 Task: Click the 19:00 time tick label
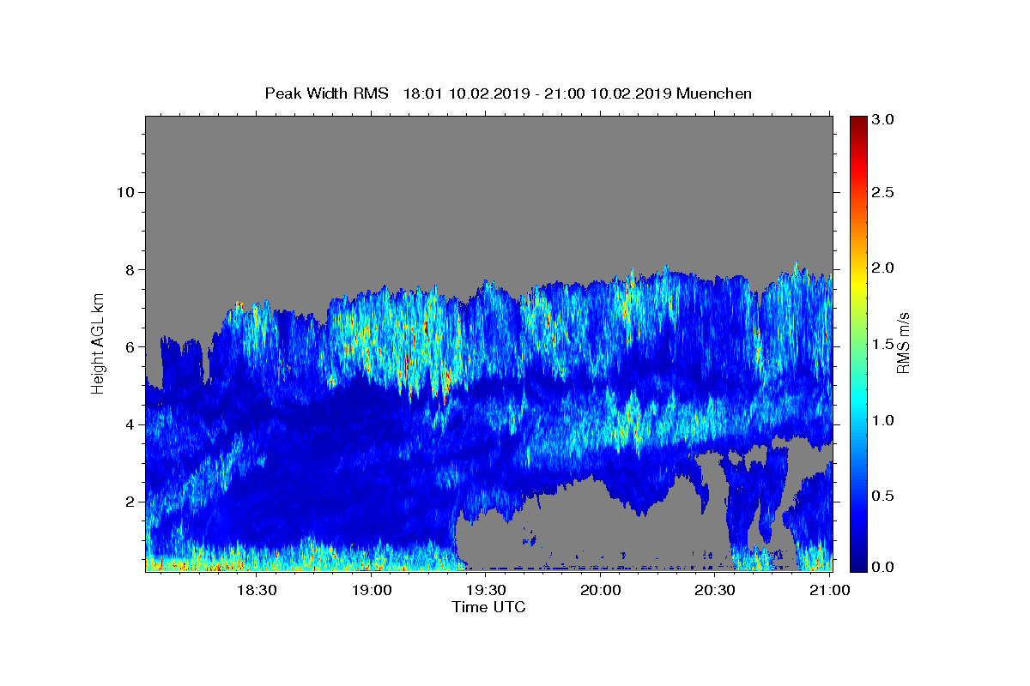coord(371,590)
